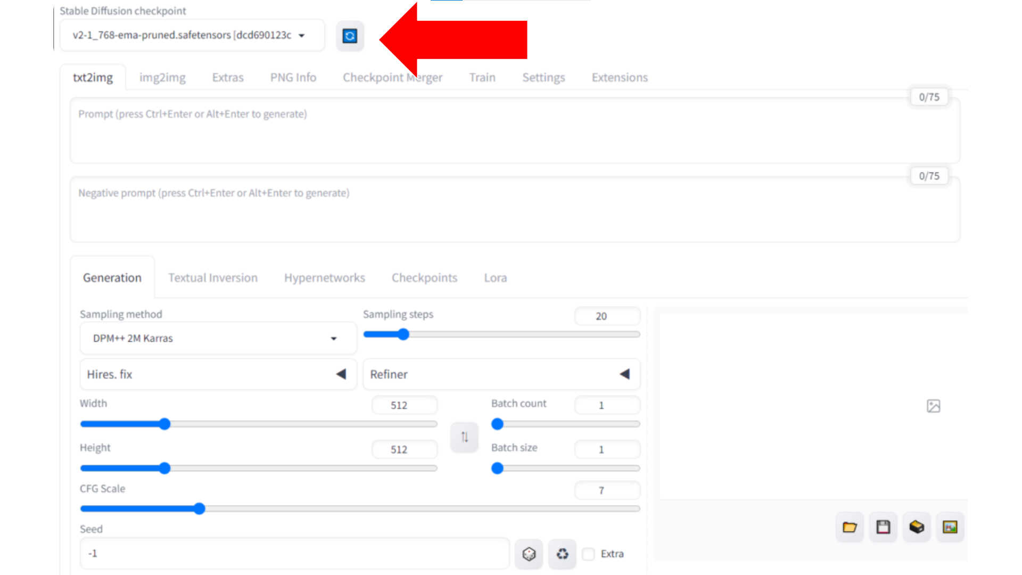Screen dimensions: 1022x575
Task: Click the dice icon to randomize seed
Action: point(529,554)
